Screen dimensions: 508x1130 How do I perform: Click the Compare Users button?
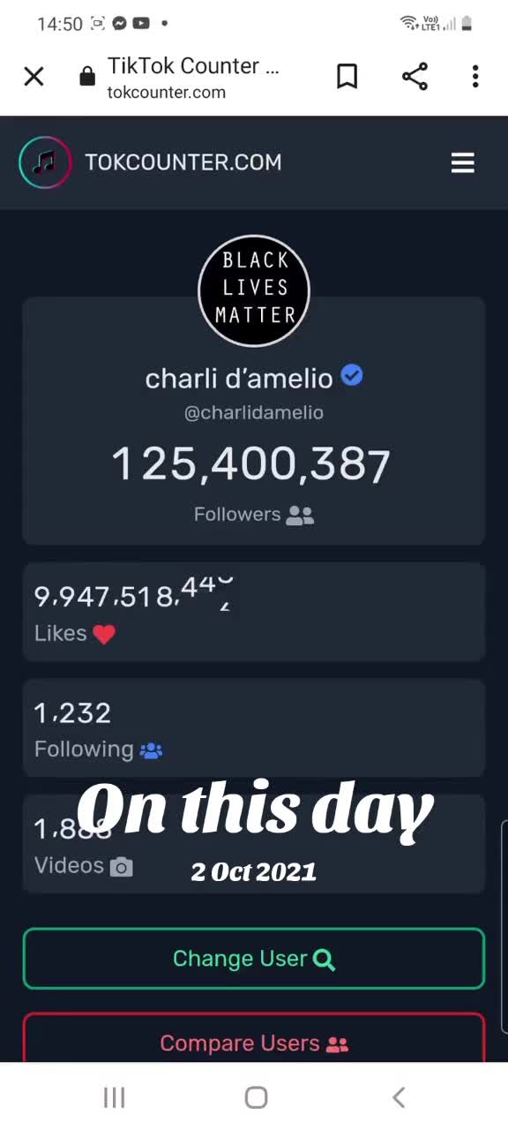(x=254, y=1039)
